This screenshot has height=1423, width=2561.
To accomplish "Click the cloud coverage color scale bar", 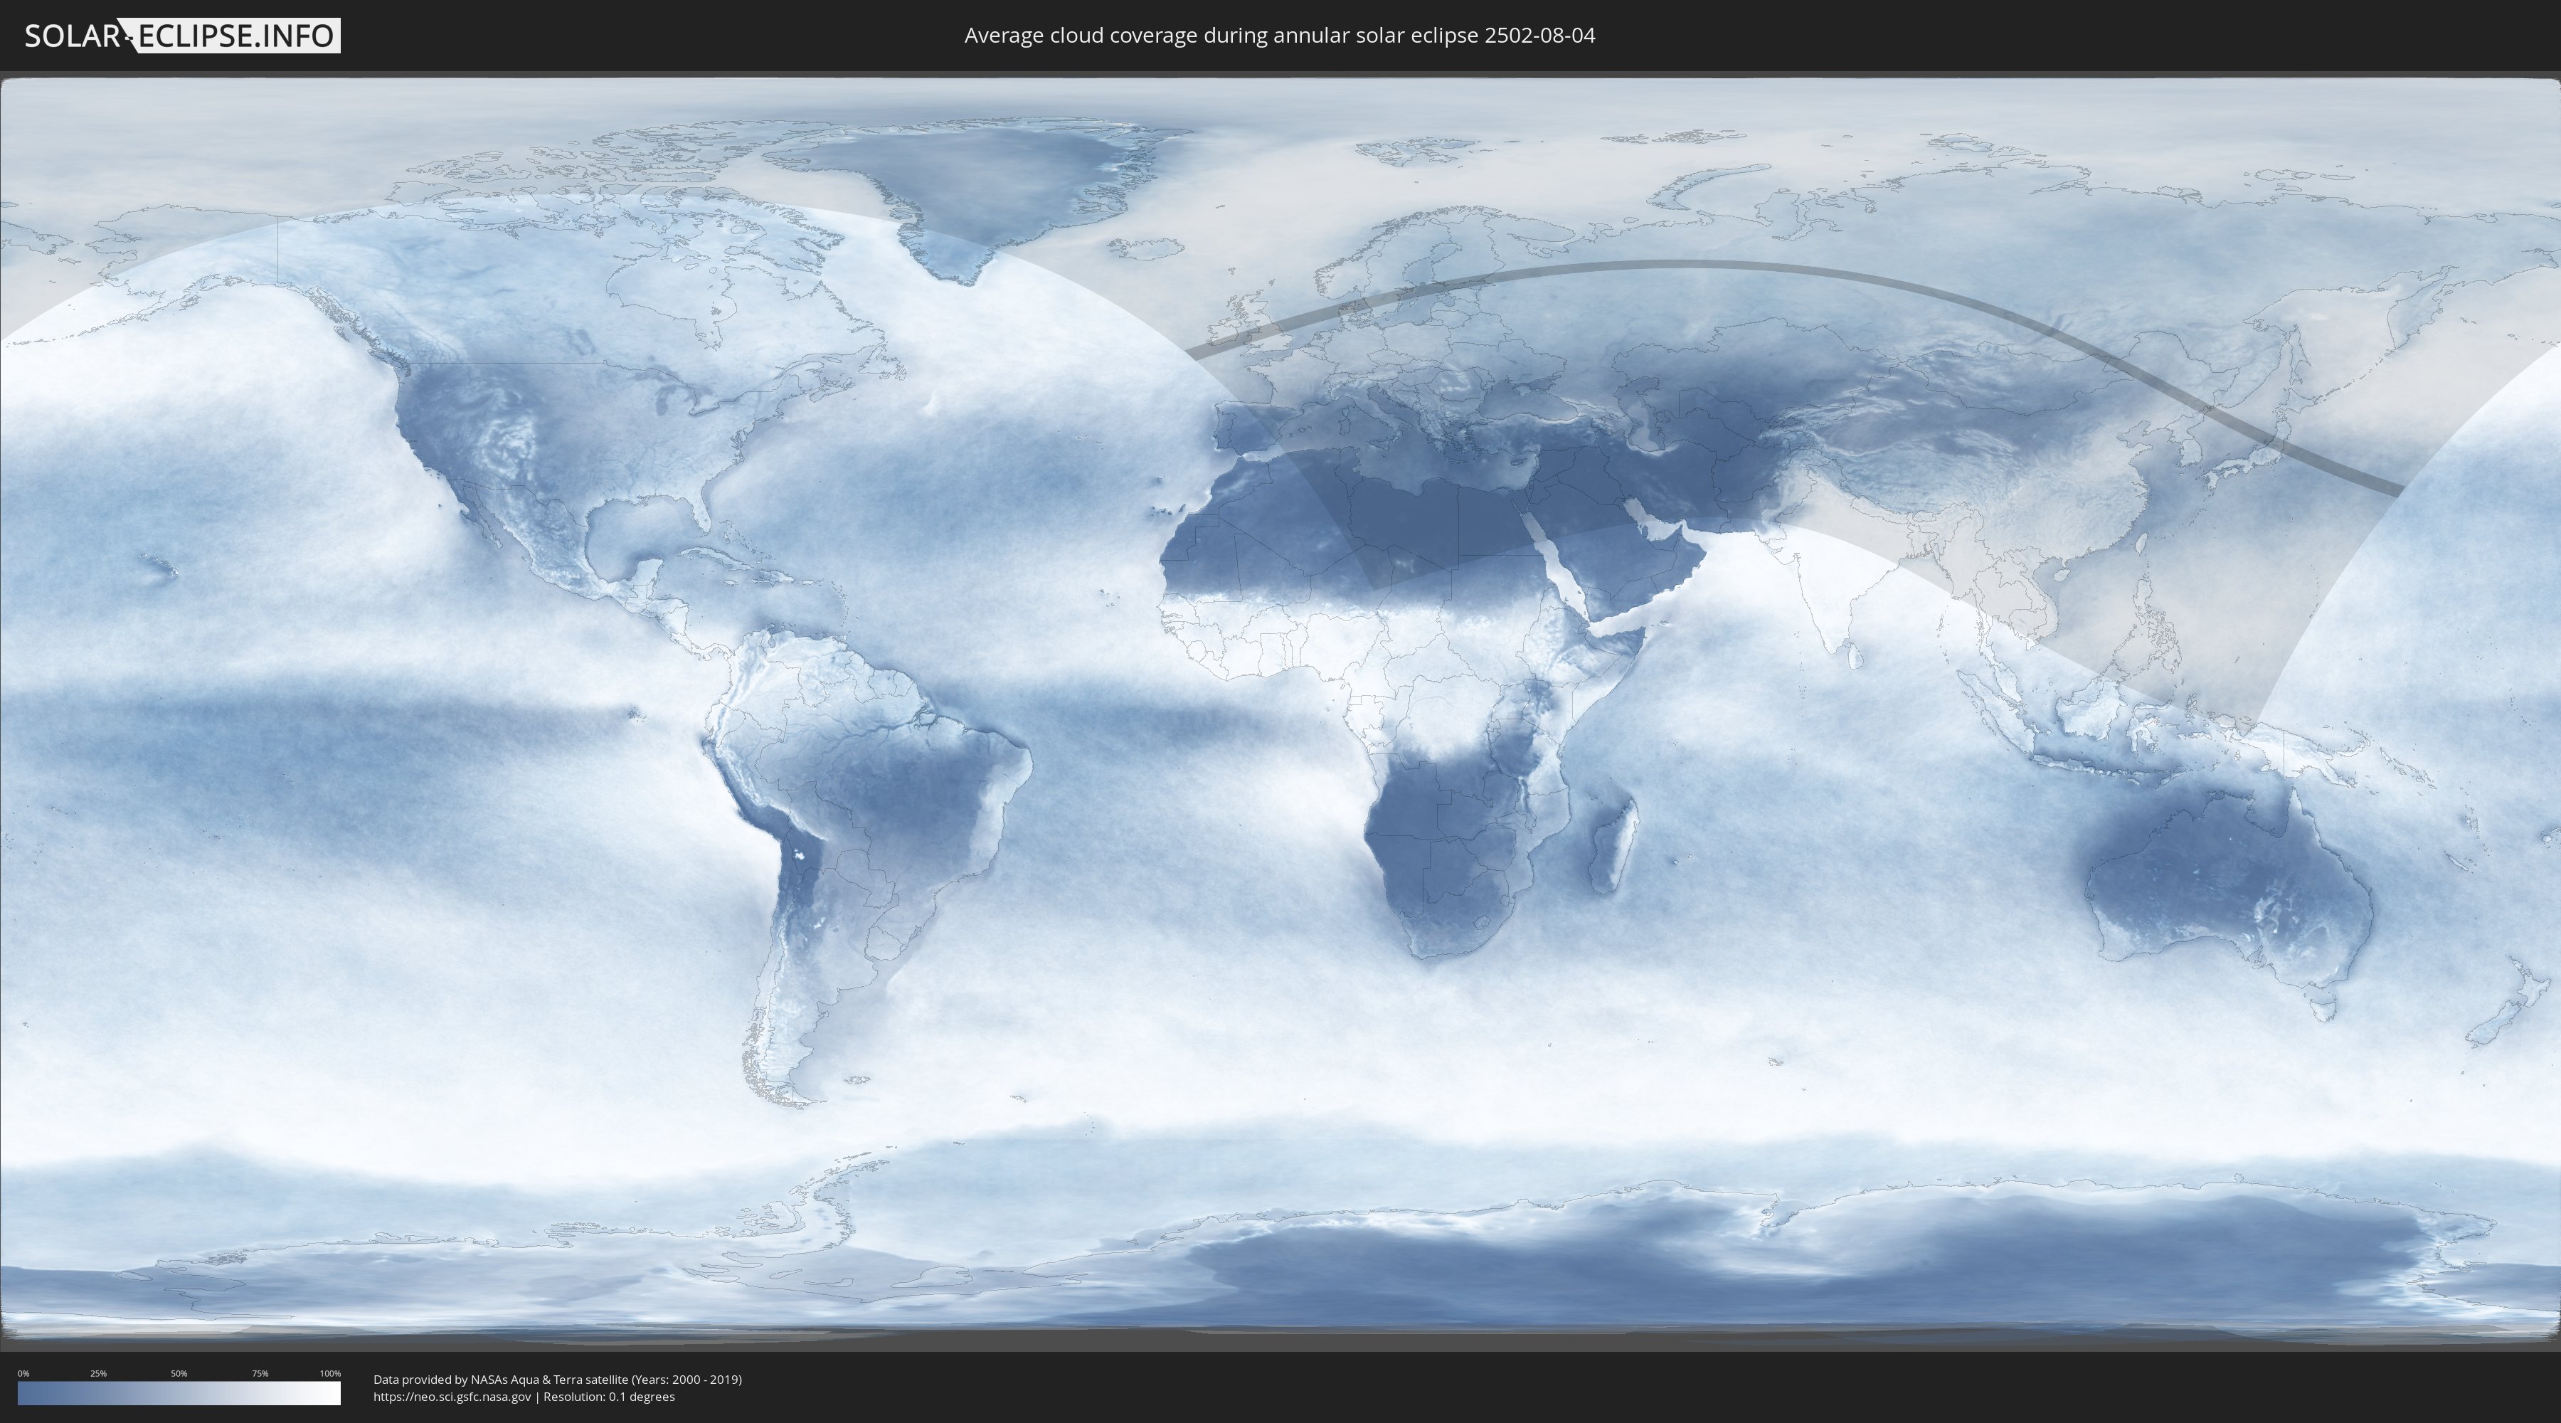I will pos(179,1393).
